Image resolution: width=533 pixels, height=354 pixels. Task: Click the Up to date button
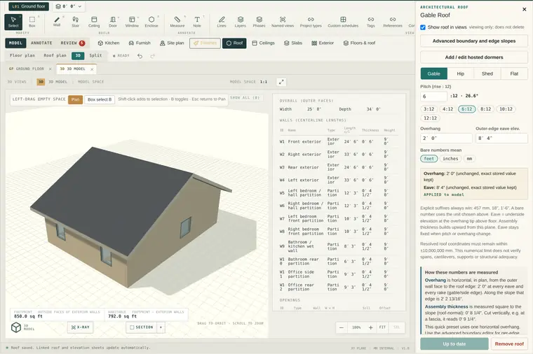(454, 344)
